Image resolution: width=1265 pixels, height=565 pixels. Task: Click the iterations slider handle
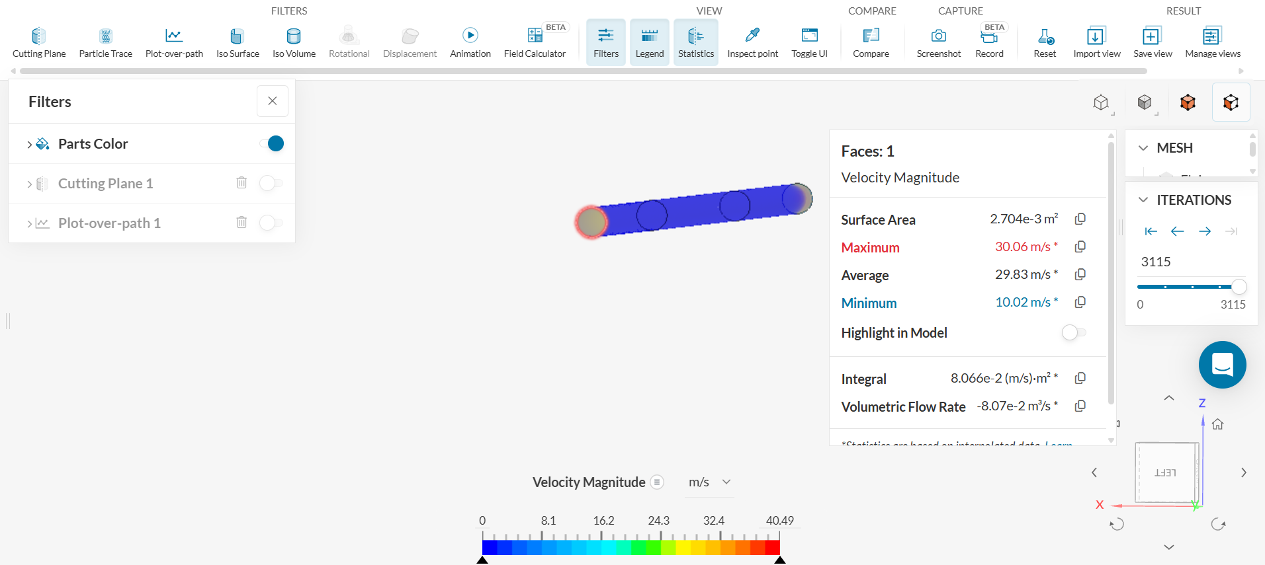pyautogui.click(x=1239, y=287)
